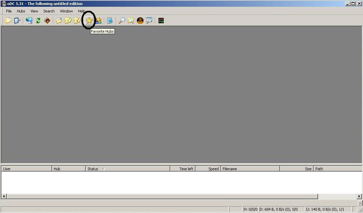The height and width of the screenshot is (213, 363).
Task: Click the round orange Search Spy icon
Action: coord(140,21)
